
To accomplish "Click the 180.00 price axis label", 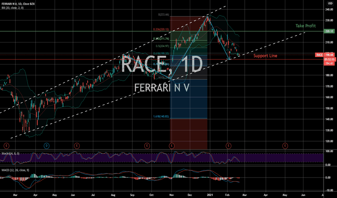I will (x=329, y=75).
